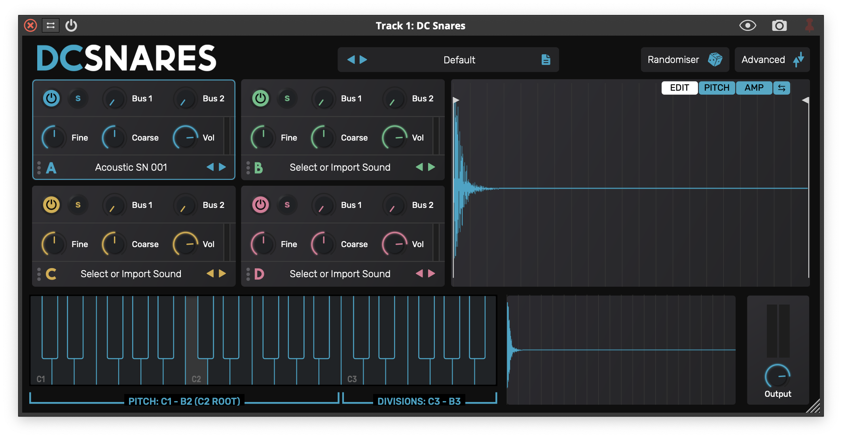Click the camera snapshot icon
842x438 pixels.
click(x=779, y=26)
